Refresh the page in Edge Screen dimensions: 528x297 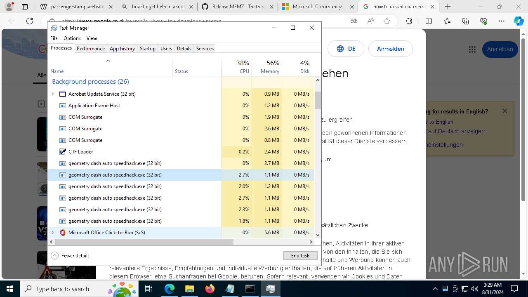(x=30, y=21)
